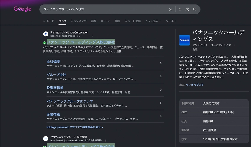Click 門真市 link in the 本部所在地 row
Viewport: 251px width, 147px height.
coord(216,103)
